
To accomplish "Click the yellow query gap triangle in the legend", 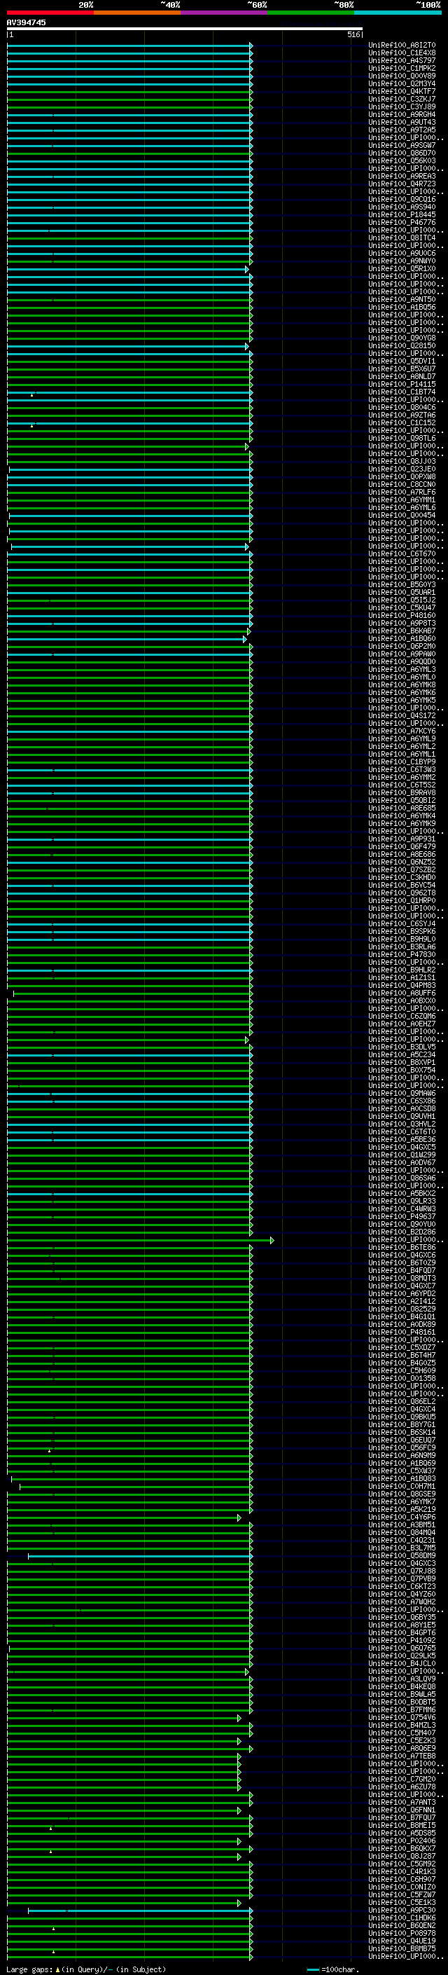I will click(57, 1969).
